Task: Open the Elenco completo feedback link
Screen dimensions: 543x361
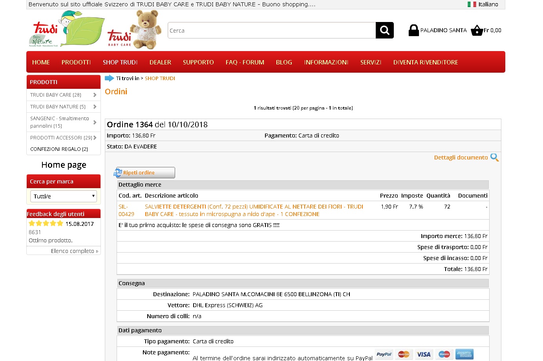Action: pos(75,251)
